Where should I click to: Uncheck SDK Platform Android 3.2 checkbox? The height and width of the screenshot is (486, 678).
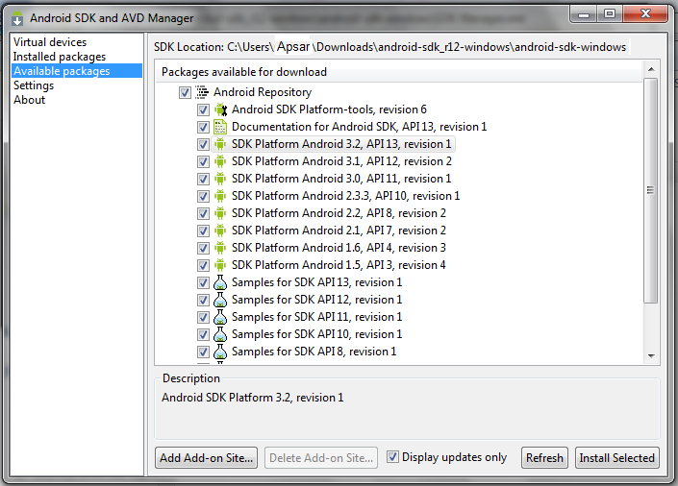(x=203, y=144)
